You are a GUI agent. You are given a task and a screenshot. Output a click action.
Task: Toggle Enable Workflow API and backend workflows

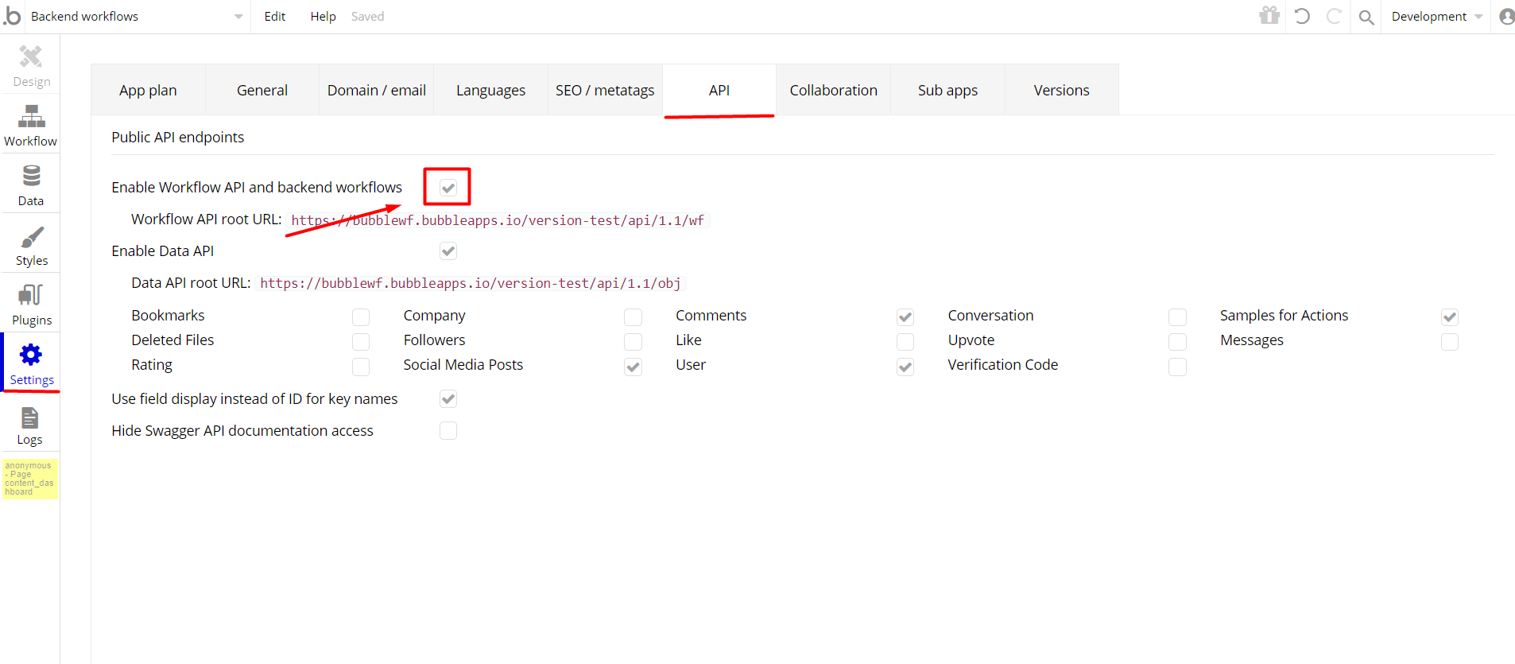coord(448,188)
